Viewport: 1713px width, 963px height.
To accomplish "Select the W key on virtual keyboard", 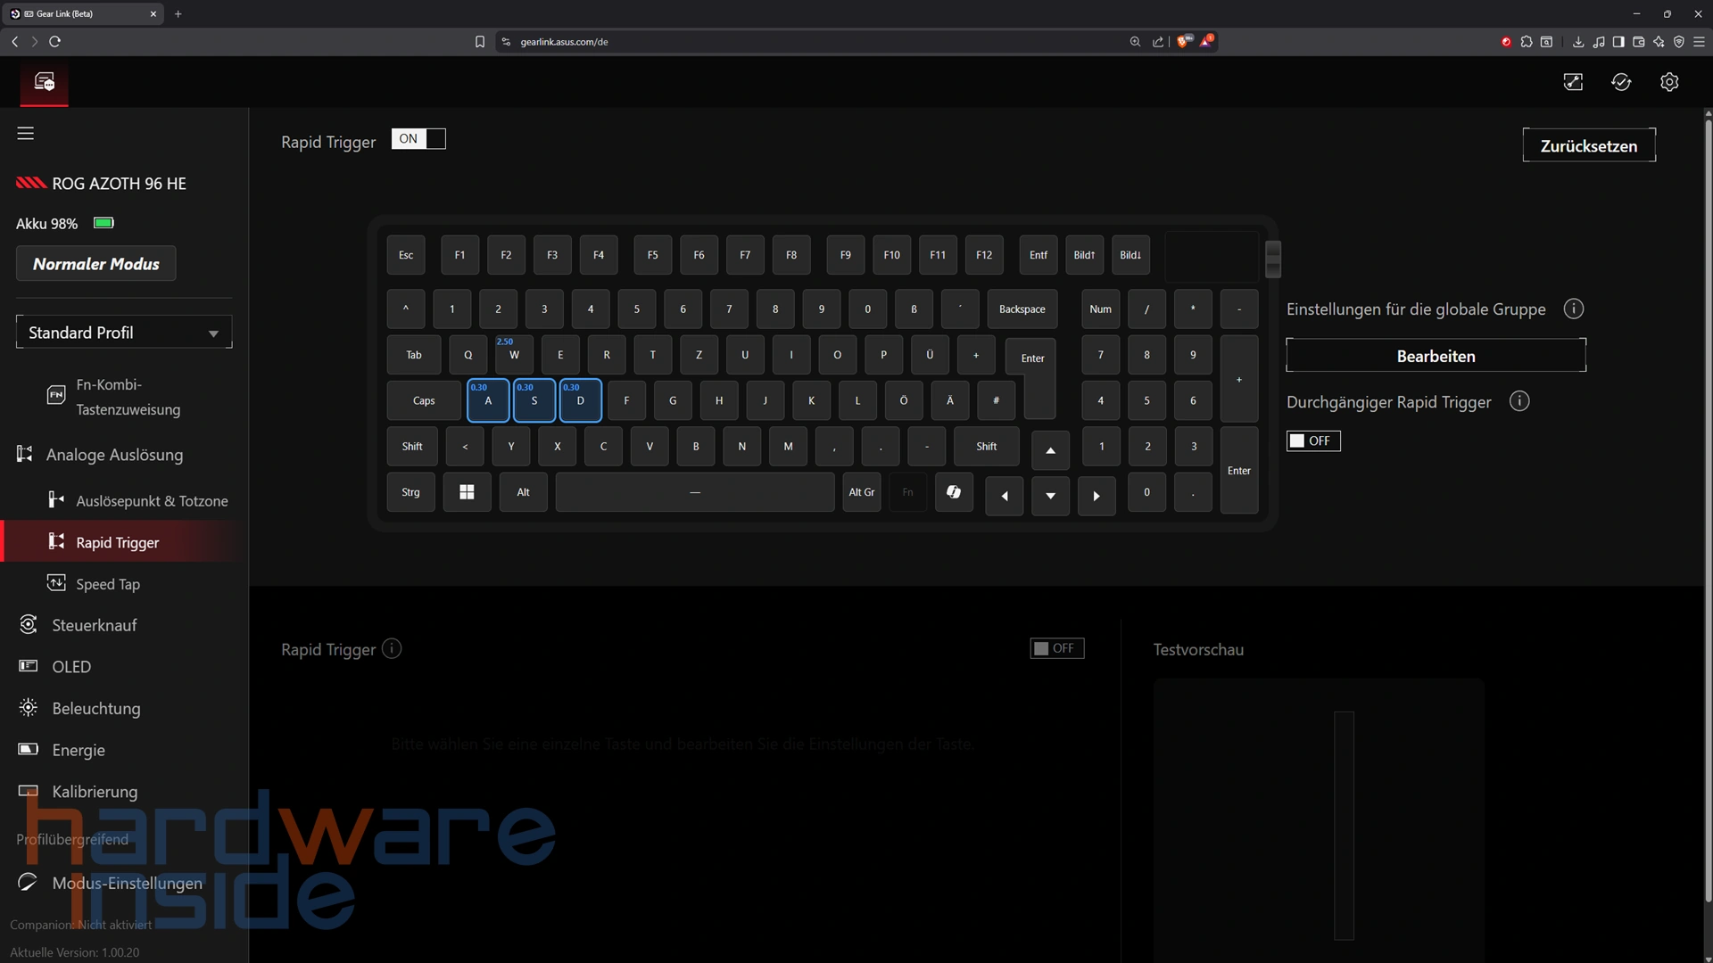I will pos(514,355).
